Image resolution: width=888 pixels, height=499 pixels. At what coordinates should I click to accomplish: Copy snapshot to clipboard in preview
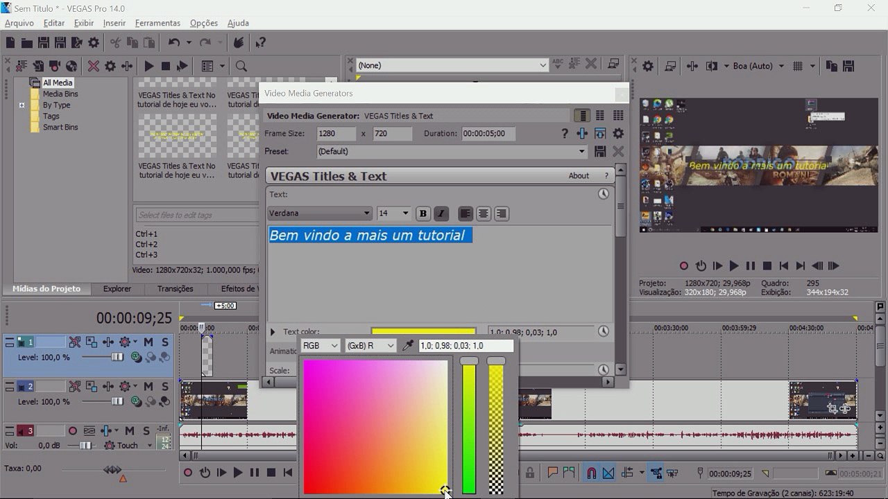click(831, 67)
